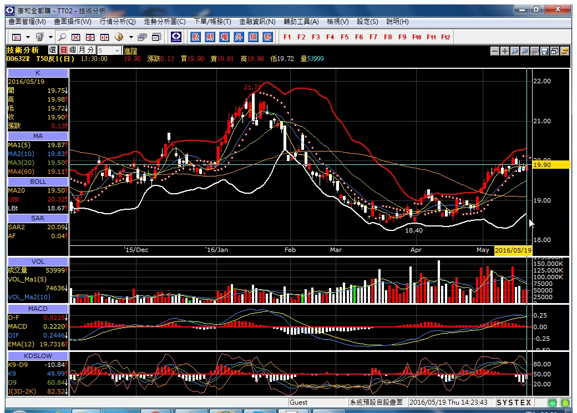Screen dimensions: 577x413
Task: Click the chart window toolbar icon
Action: (x=156, y=37)
